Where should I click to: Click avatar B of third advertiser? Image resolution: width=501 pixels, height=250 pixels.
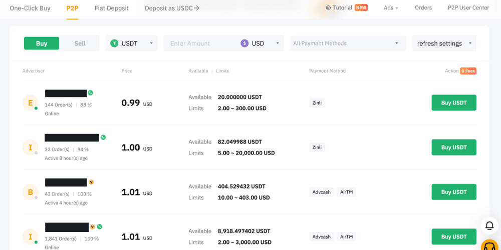coord(30,192)
